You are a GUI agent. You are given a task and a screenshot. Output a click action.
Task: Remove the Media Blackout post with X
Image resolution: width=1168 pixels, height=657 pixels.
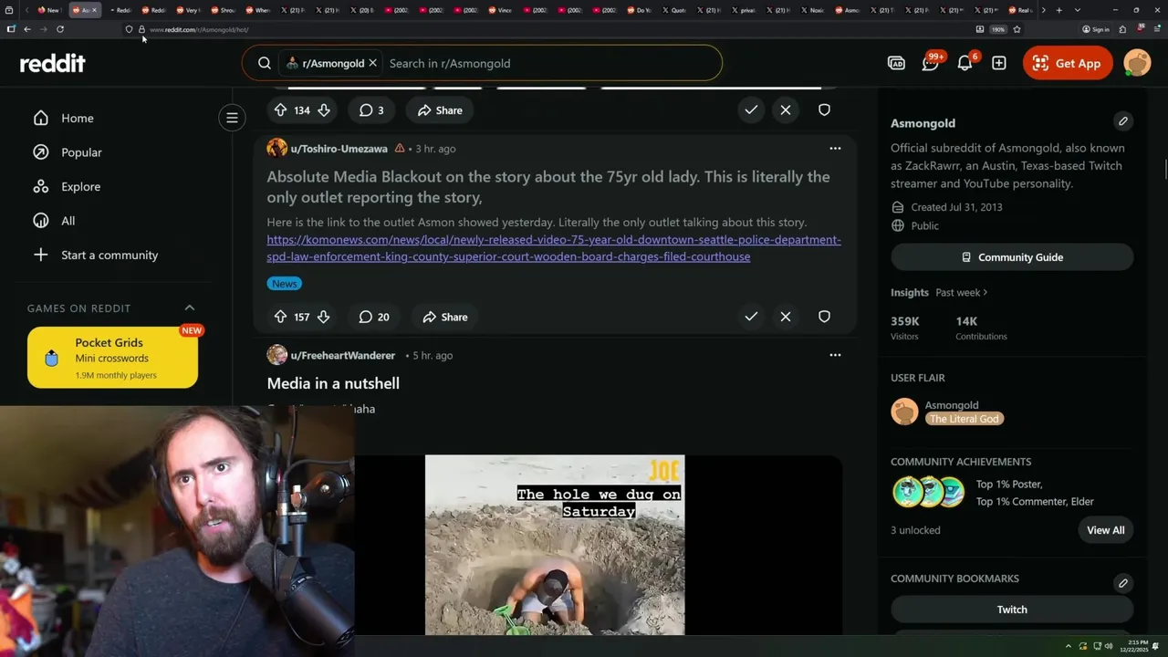[786, 317]
